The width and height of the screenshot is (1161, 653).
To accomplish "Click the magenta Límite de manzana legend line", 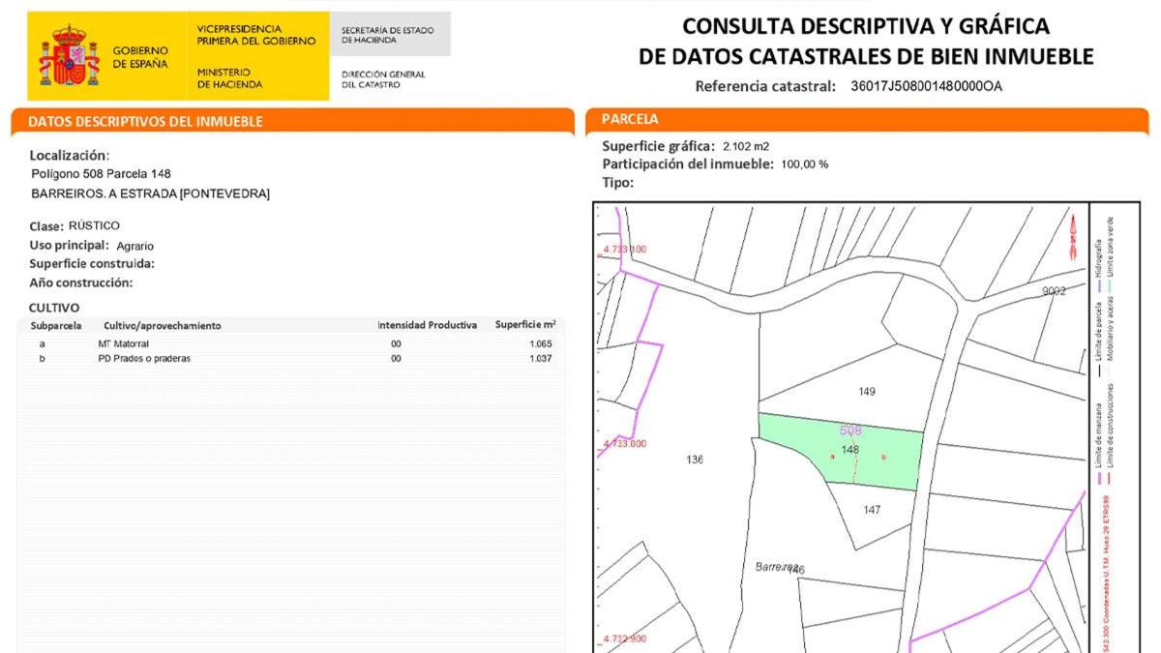I will tap(1100, 479).
